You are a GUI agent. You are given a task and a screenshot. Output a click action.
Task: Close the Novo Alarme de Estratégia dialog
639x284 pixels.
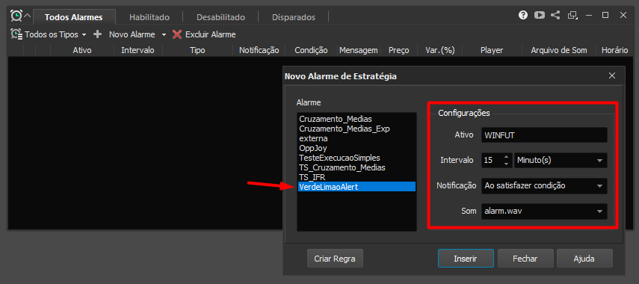pyautogui.click(x=611, y=75)
